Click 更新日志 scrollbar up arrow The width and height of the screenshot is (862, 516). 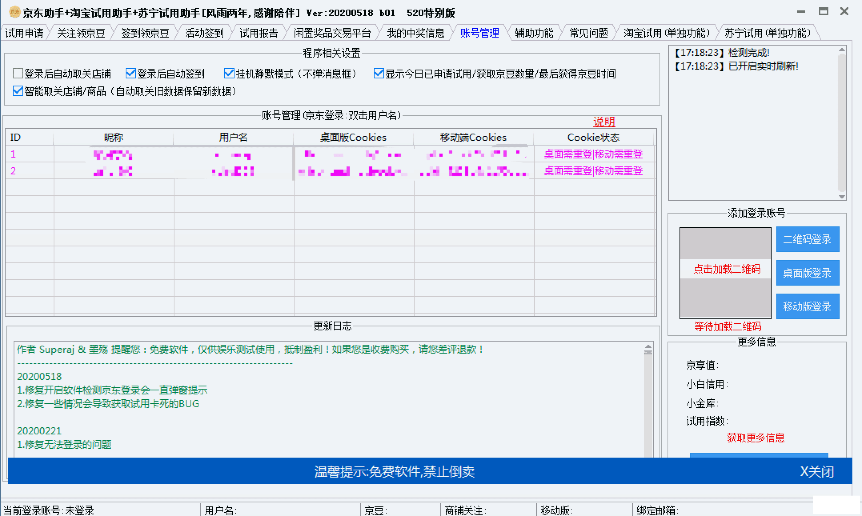[648, 346]
